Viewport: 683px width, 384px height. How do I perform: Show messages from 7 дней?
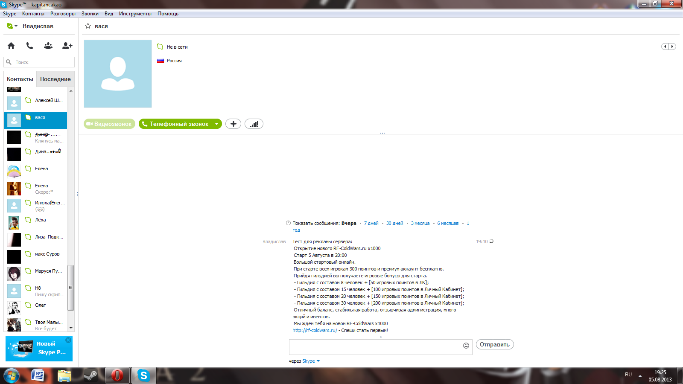click(371, 223)
